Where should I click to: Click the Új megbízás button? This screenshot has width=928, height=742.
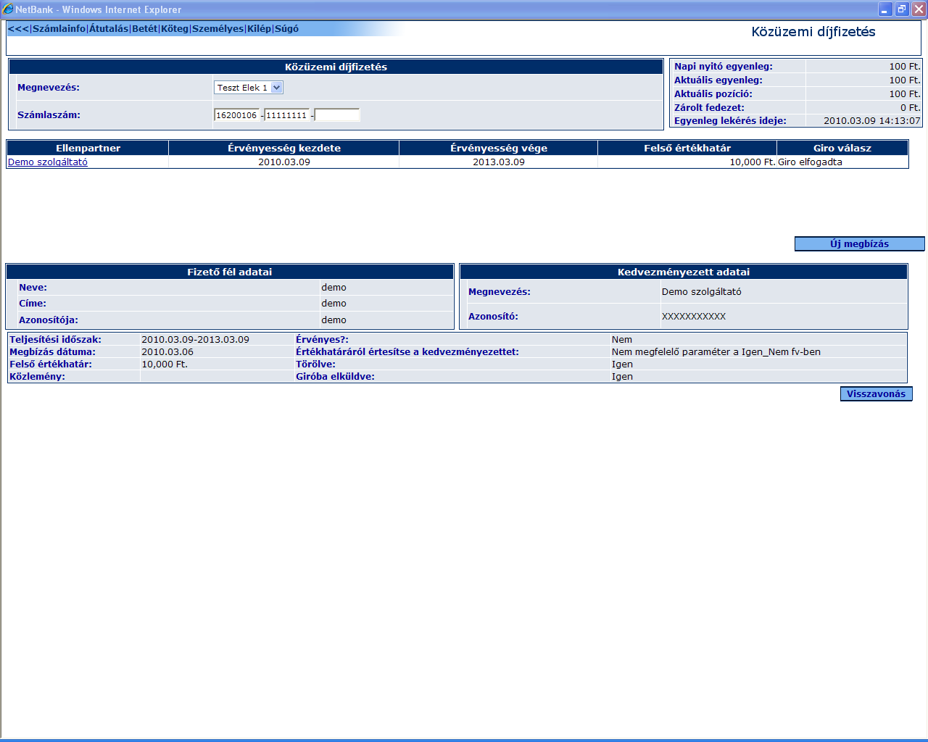pyautogui.click(x=859, y=244)
